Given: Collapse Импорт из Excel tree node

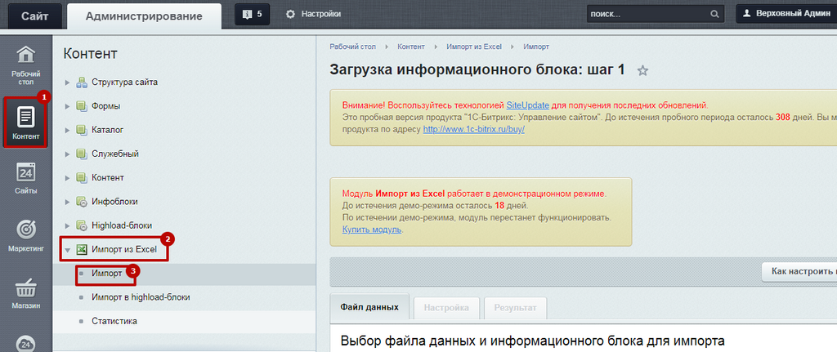Looking at the screenshot, I should click(x=67, y=250).
